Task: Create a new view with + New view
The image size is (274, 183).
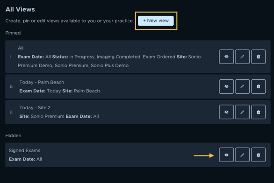Action: (156, 21)
